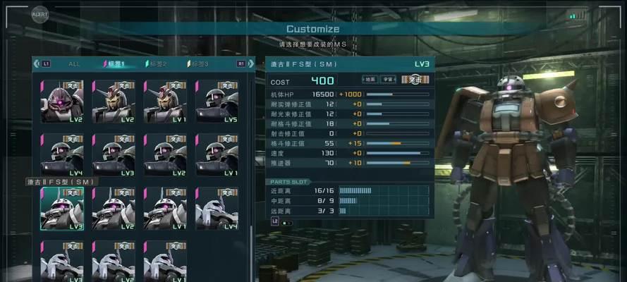Viewport: 627px width, 282px height.
Task: Select the ALL tab
Action: [x=74, y=64]
